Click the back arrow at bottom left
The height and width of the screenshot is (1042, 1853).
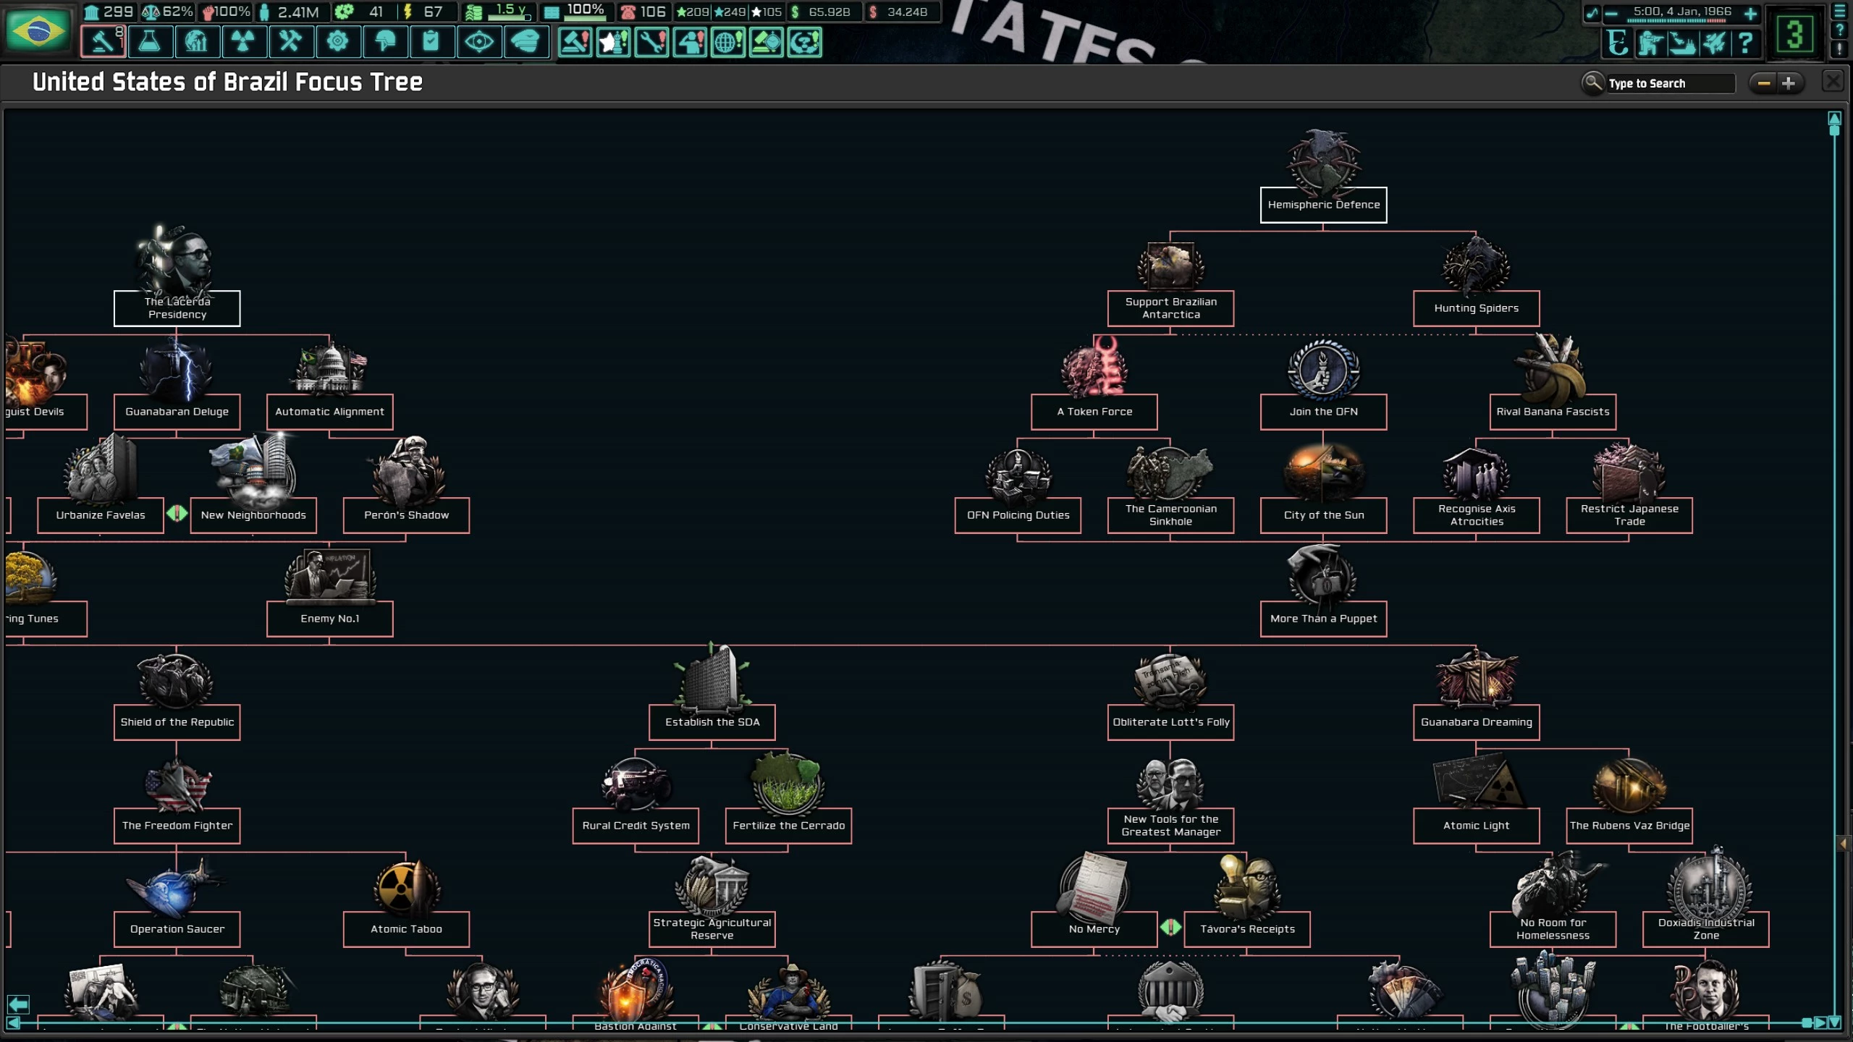pos(18,1004)
